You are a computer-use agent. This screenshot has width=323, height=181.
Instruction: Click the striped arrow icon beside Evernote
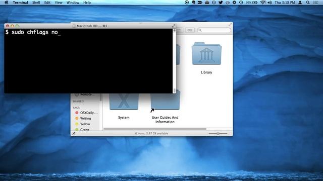[x=200, y=3]
